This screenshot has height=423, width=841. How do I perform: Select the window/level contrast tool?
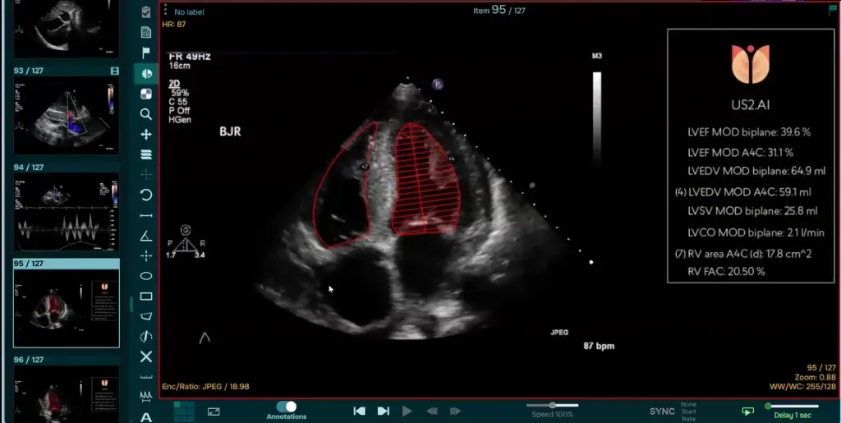[x=146, y=73]
